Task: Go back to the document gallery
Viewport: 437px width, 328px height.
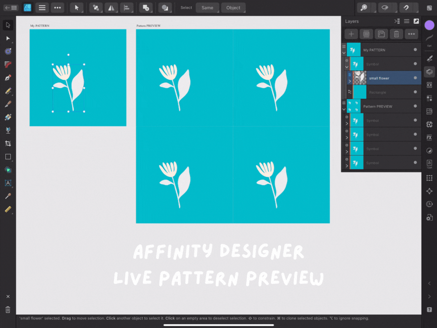Action: click(11, 8)
